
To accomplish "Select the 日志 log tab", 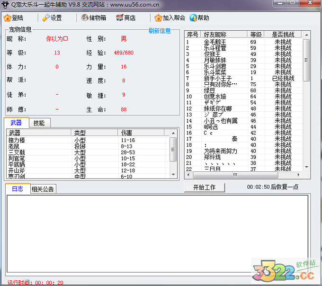I will (18, 188).
